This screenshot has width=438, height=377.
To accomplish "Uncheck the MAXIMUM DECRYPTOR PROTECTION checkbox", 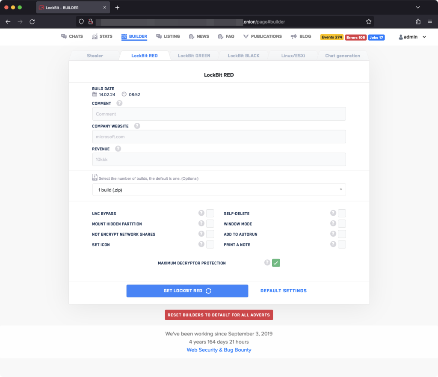I will [x=276, y=263].
